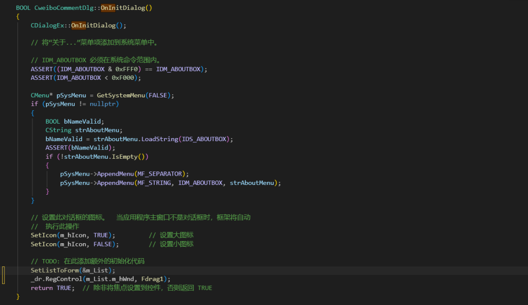Click the nullptr keyword

[103, 104]
